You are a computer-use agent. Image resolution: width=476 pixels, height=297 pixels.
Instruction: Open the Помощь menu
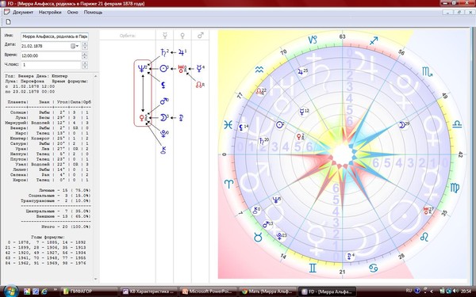93,13
